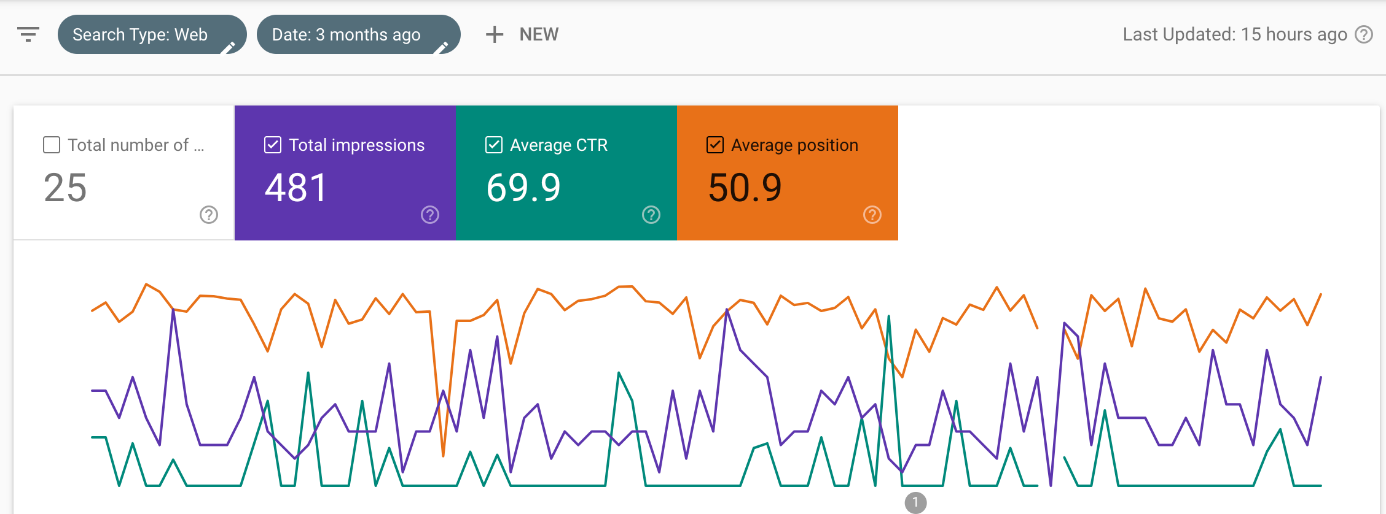The width and height of the screenshot is (1386, 514).
Task: Open help icon on Average CTR card
Action: pos(651,215)
